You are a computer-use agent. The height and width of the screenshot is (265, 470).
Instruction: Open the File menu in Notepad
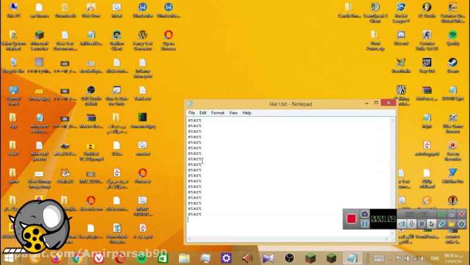click(192, 113)
